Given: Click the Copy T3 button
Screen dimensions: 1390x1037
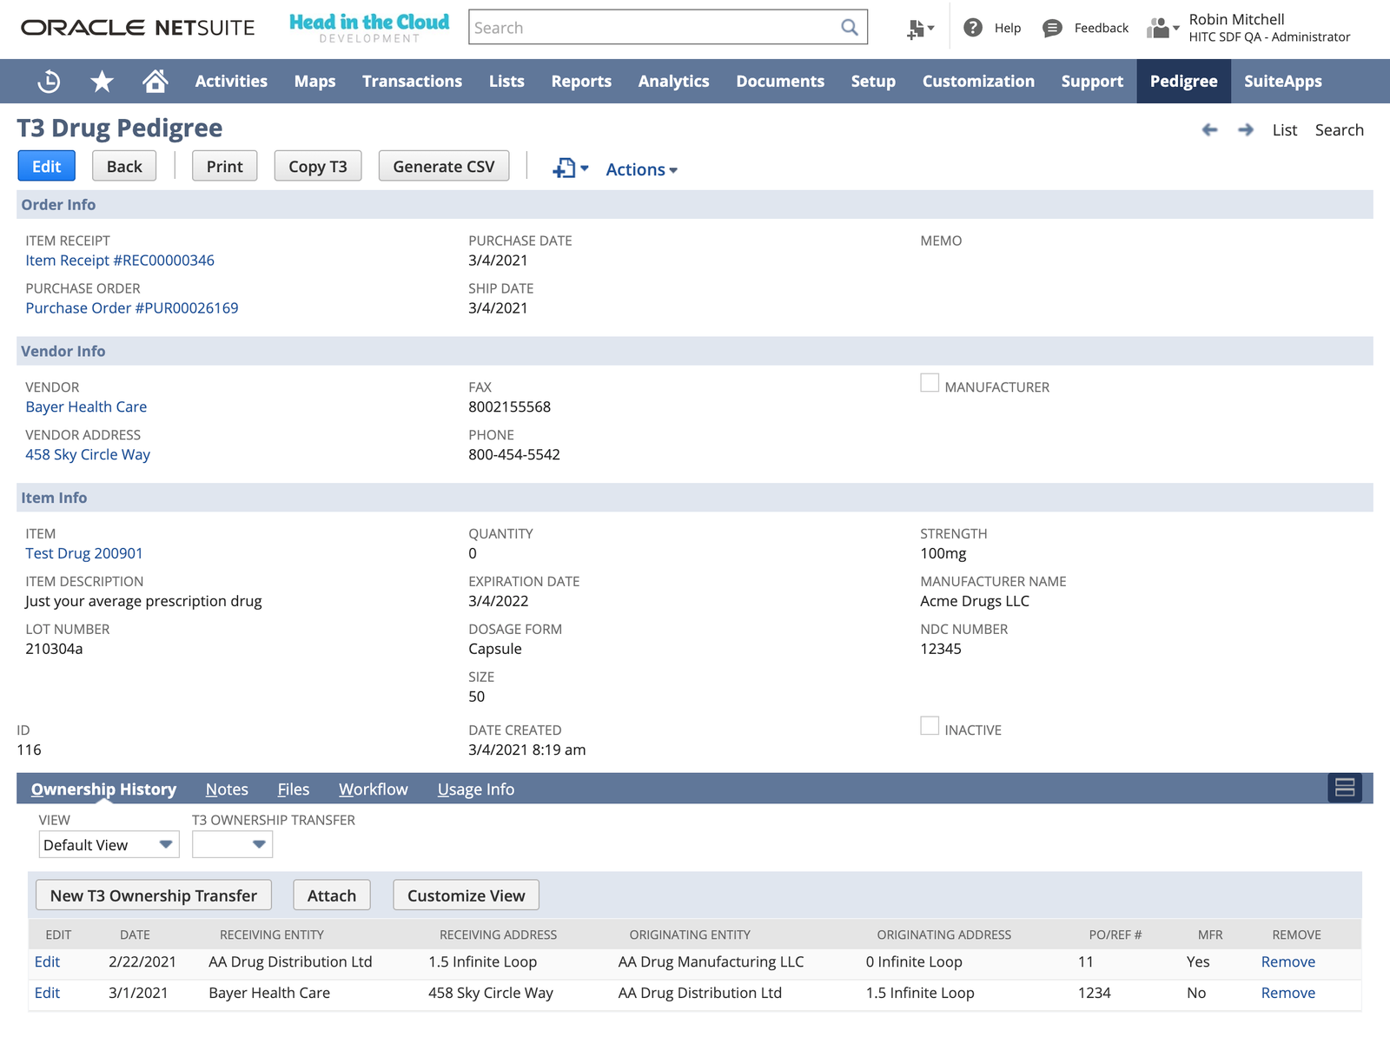Looking at the screenshot, I should click(318, 166).
